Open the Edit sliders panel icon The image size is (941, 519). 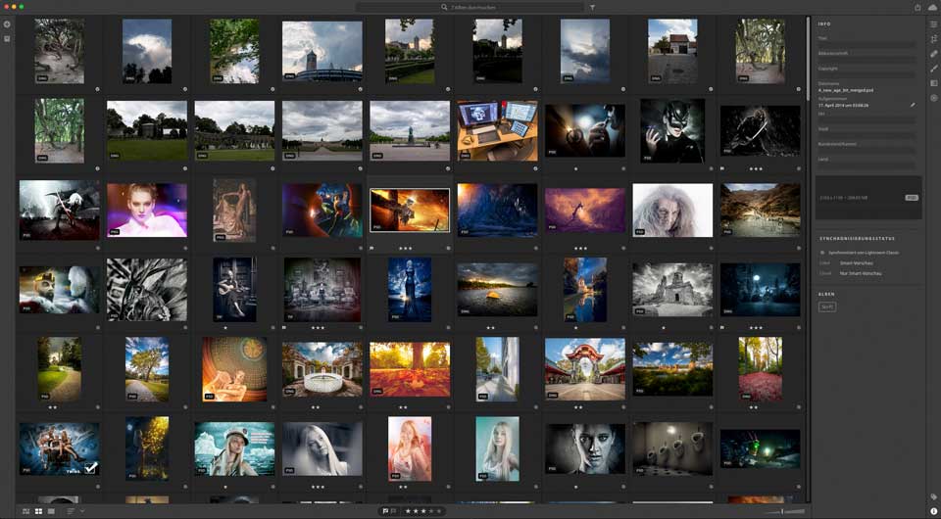(x=933, y=24)
